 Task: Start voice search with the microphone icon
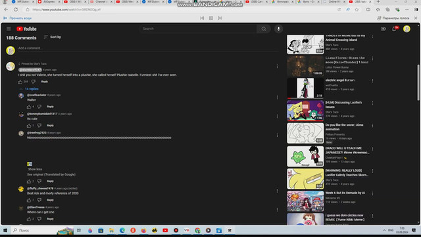click(x=278, y=29)
